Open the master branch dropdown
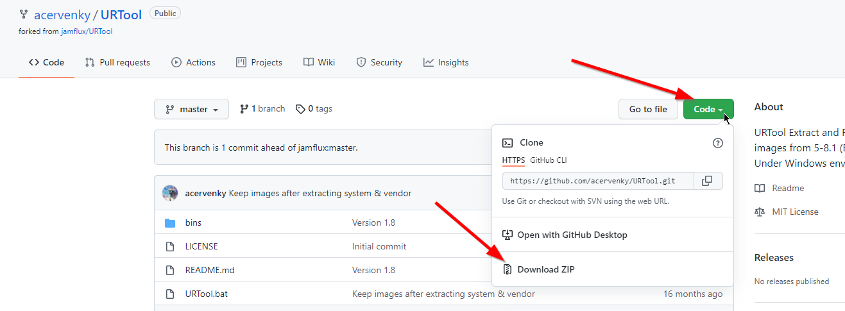845x311 pixels. 192,109
